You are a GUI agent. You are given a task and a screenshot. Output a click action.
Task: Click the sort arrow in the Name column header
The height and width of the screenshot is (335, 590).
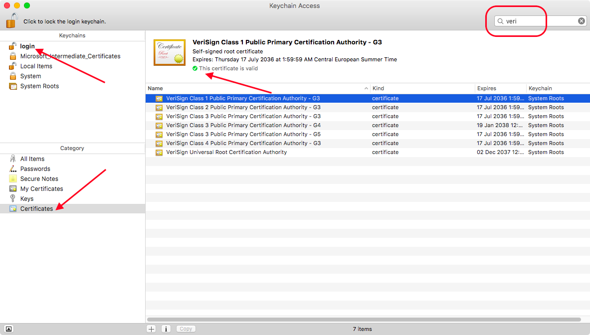tap(366, 88)
